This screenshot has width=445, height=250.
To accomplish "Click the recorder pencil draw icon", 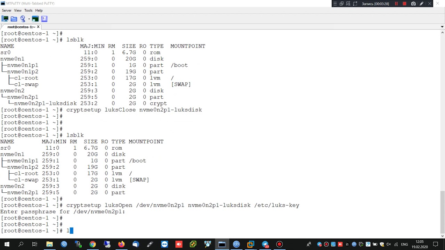I will pos(421,4).
